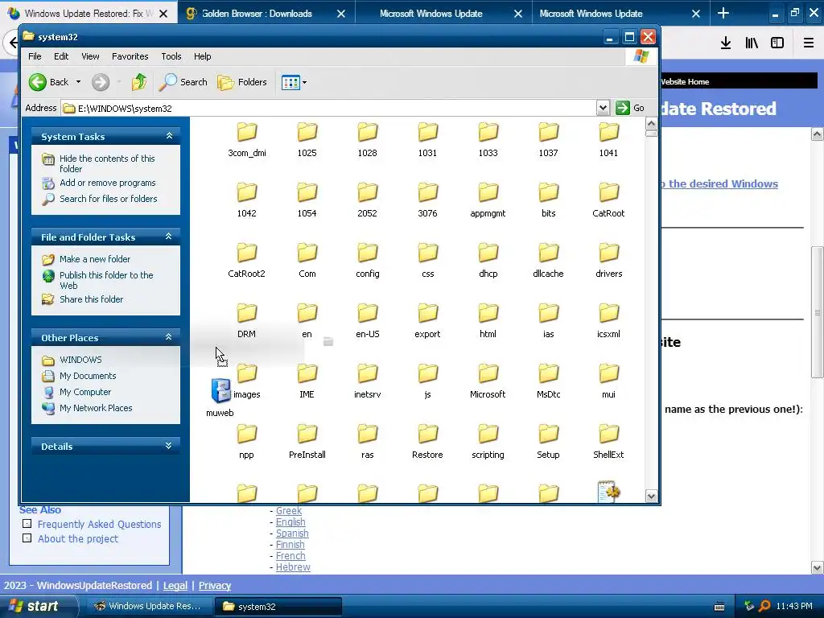Open the Favorites menu
Image resolution: width=824 pixels, height=618 pixels.
(130, 56)
